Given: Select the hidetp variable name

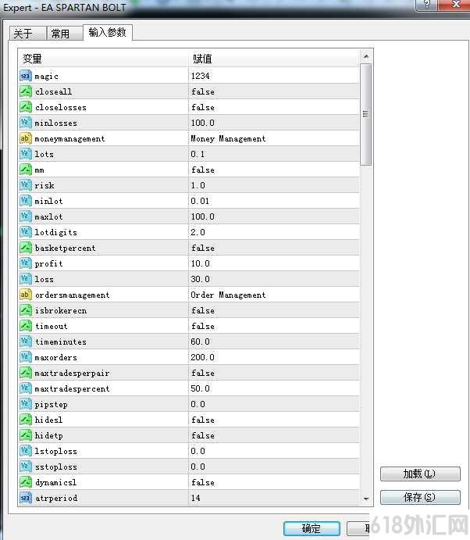Looking at the screenshot, I should [49, 435].
